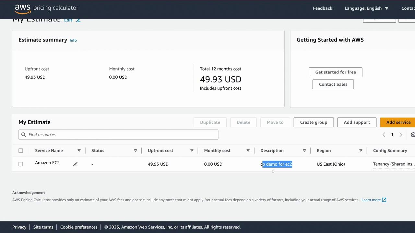Click the Get started for free button
This screenshot has width=415, height=233.
336,72
